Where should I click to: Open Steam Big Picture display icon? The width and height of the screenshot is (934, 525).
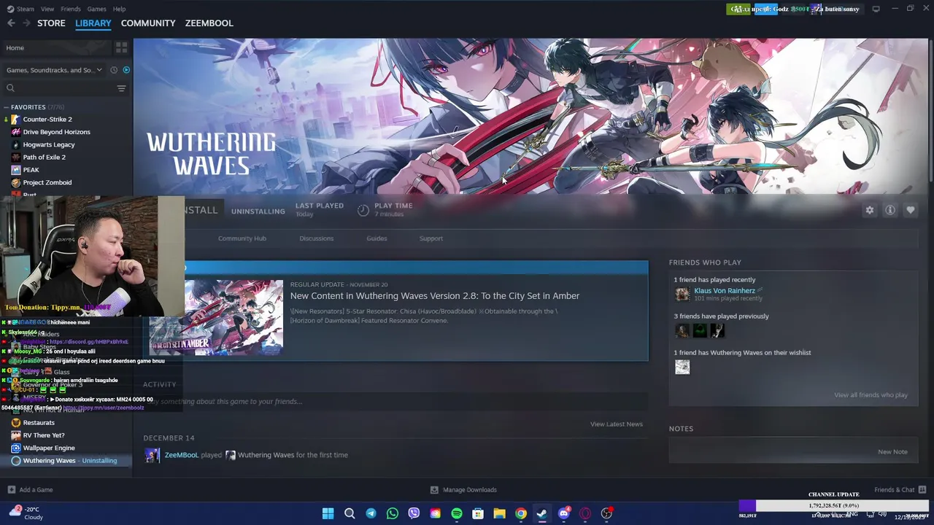tap(876, 9)
